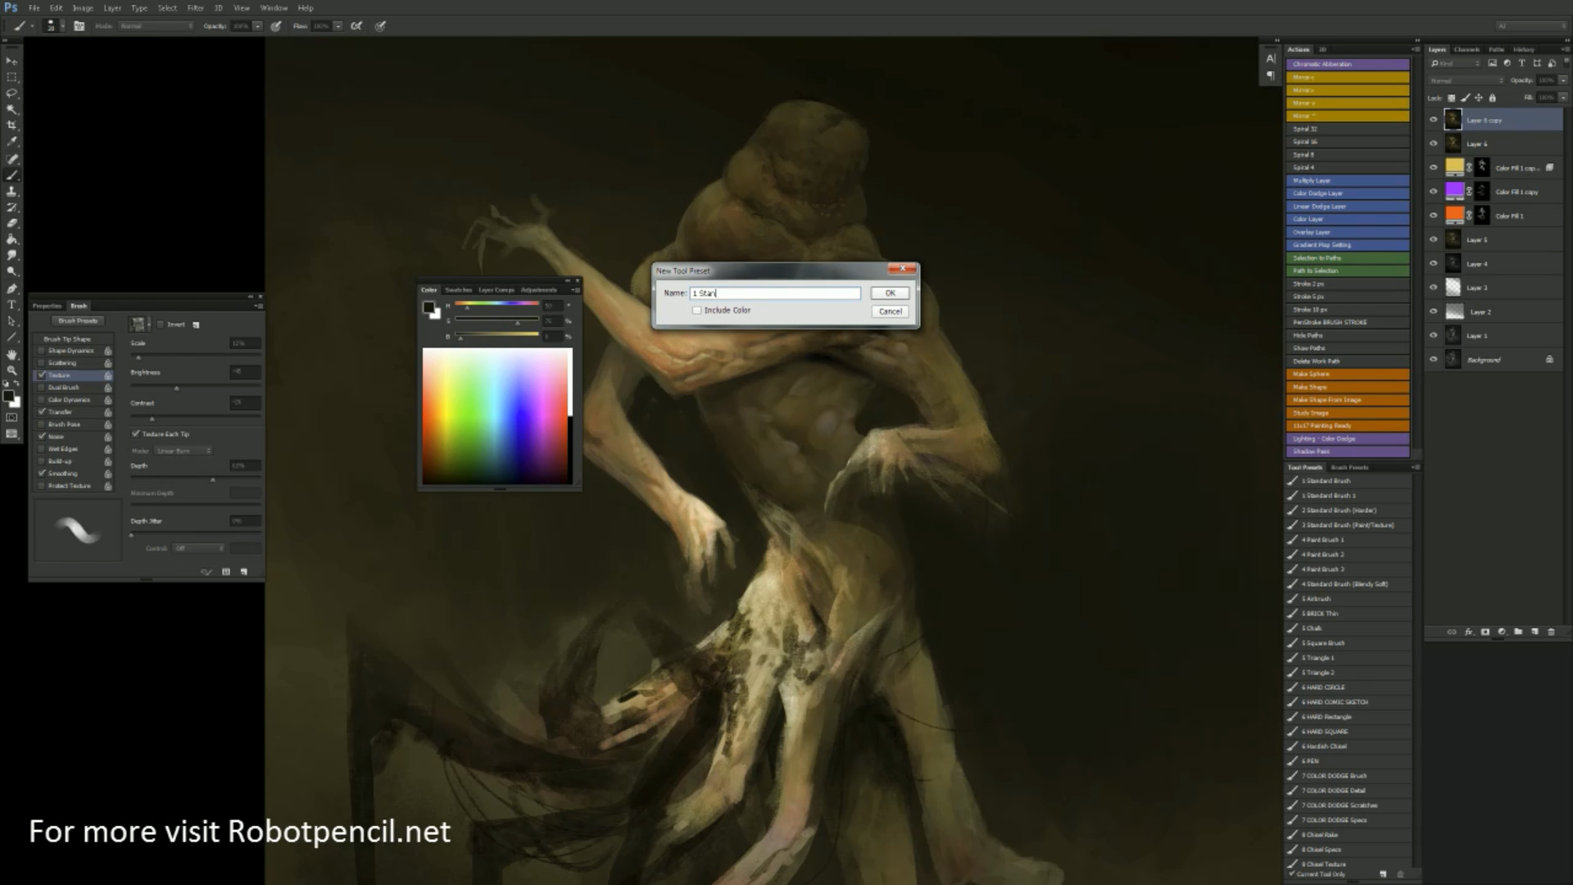Click the link layers icon
This screenshot has width=1573, height=885.
click(1452, 632)
